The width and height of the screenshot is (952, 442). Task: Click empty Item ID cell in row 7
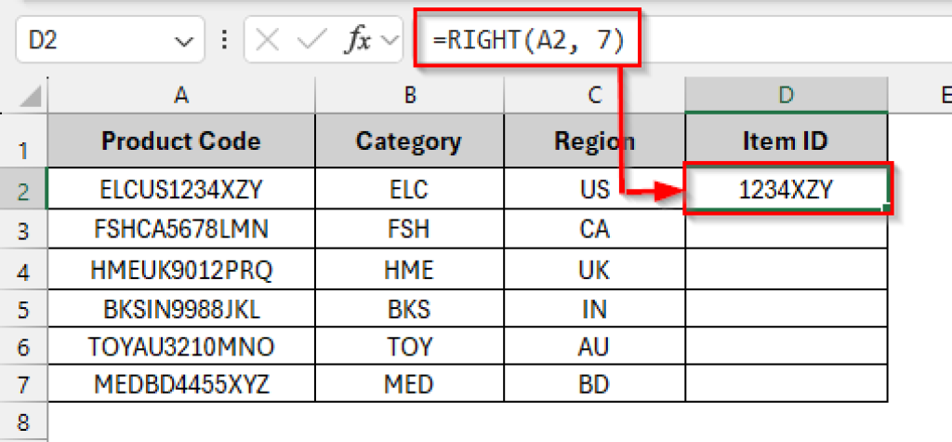(x=787, y=383)
